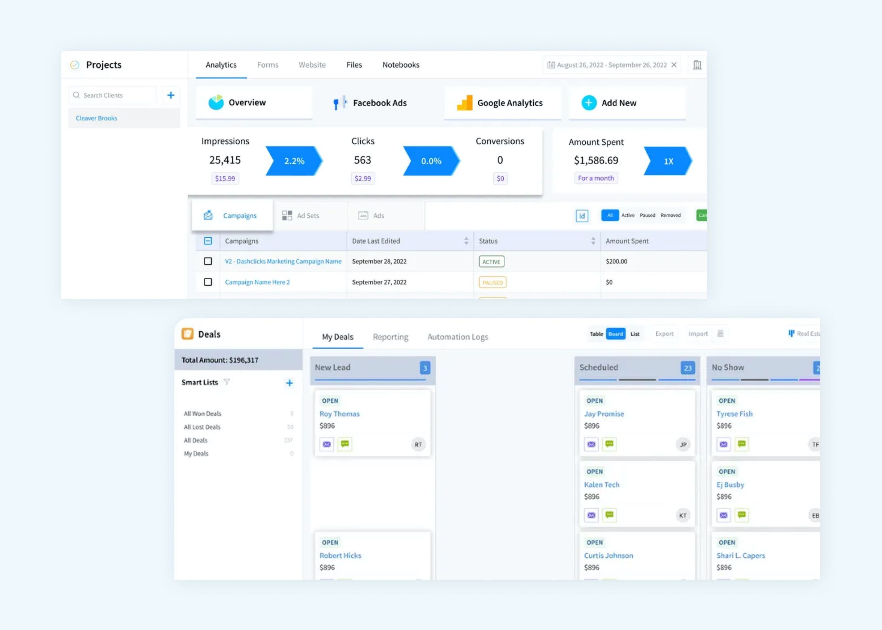Open the Real Estate pipeline dropdown
This screenshot has width=882, height=630.
click(804, 334)
